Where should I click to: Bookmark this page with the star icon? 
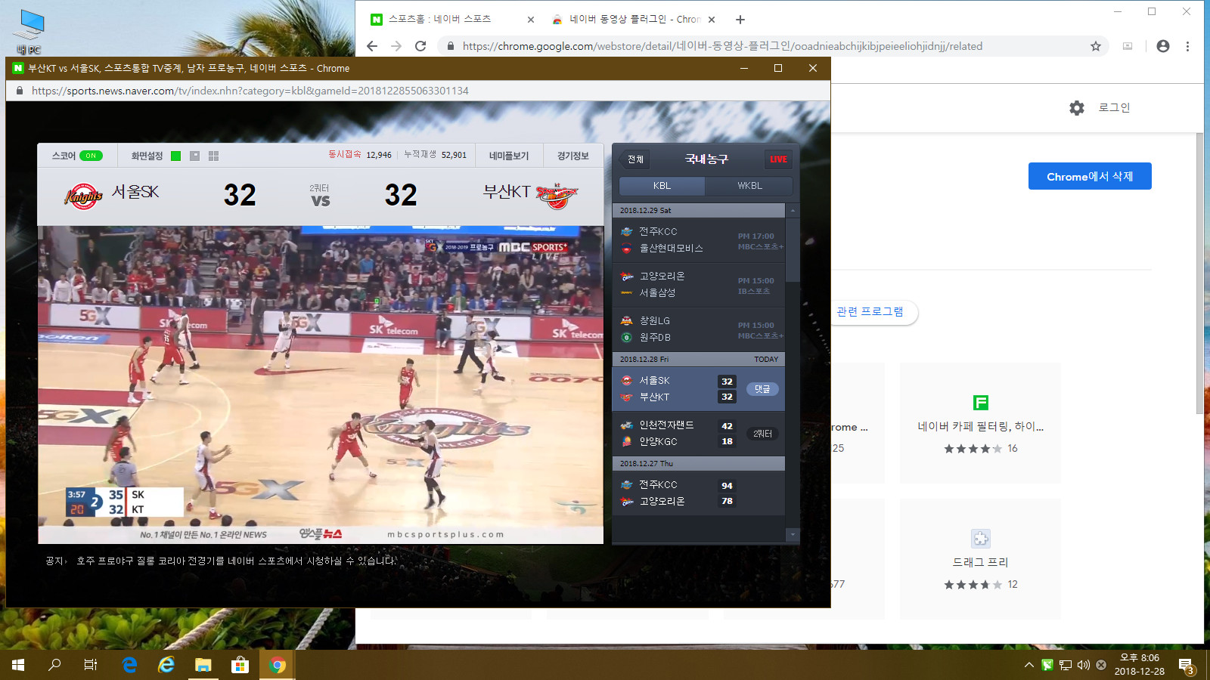pyautogui.click(x=1096, y=46)
